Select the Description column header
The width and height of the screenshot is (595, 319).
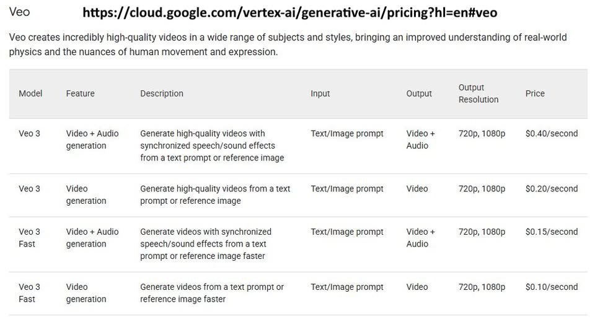pos(161,94)
